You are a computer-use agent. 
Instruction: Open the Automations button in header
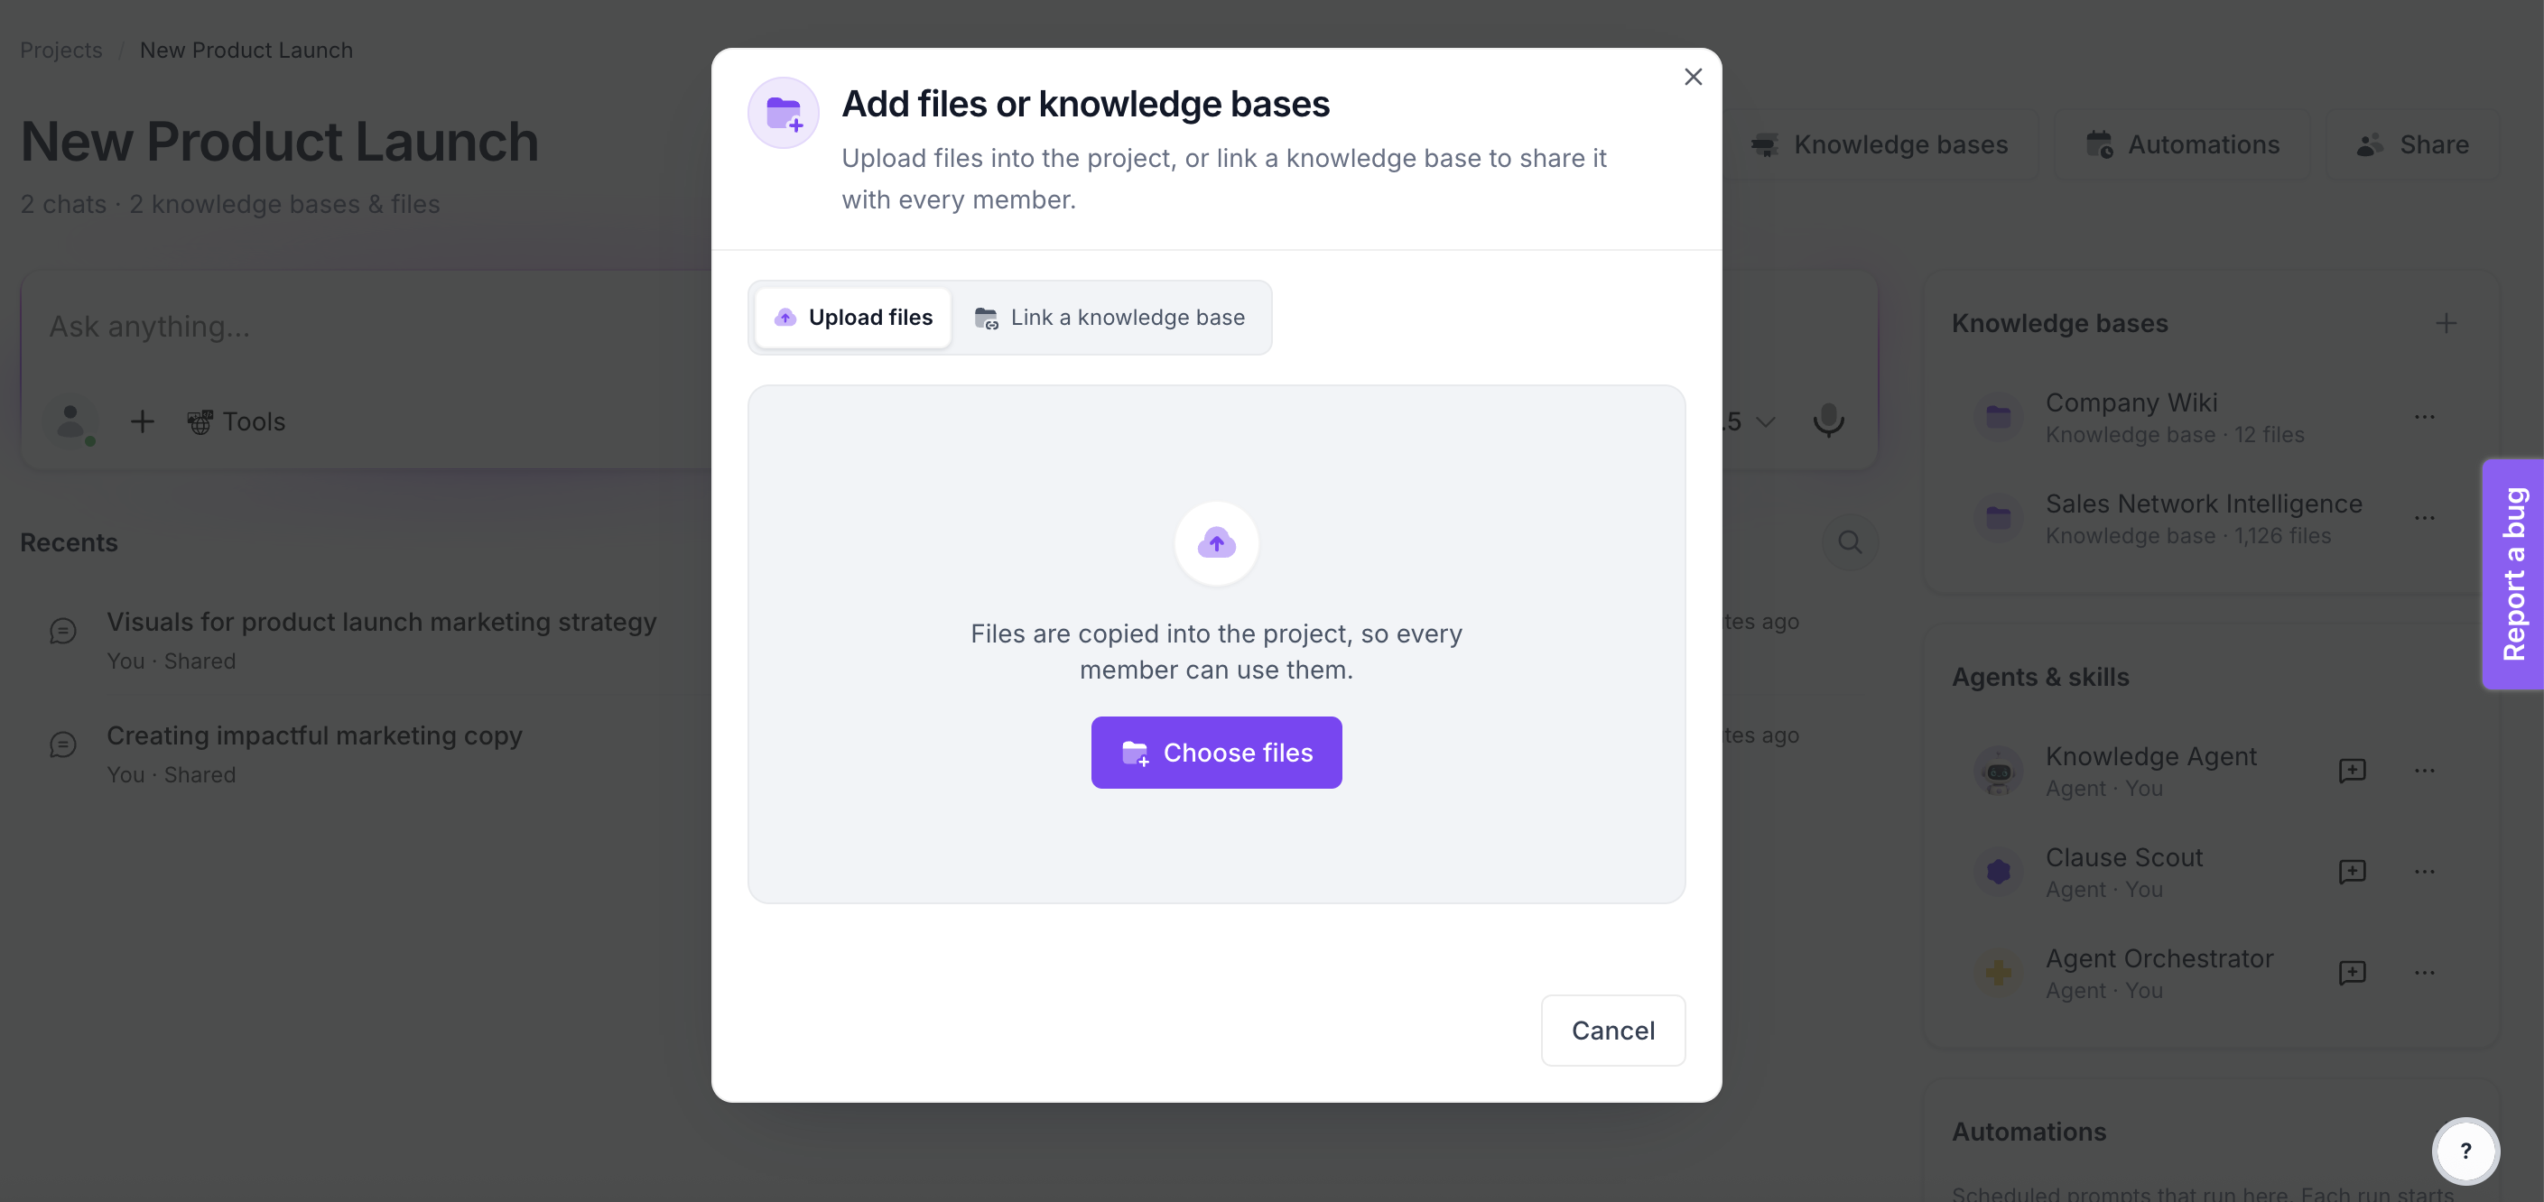[2182, 144]
